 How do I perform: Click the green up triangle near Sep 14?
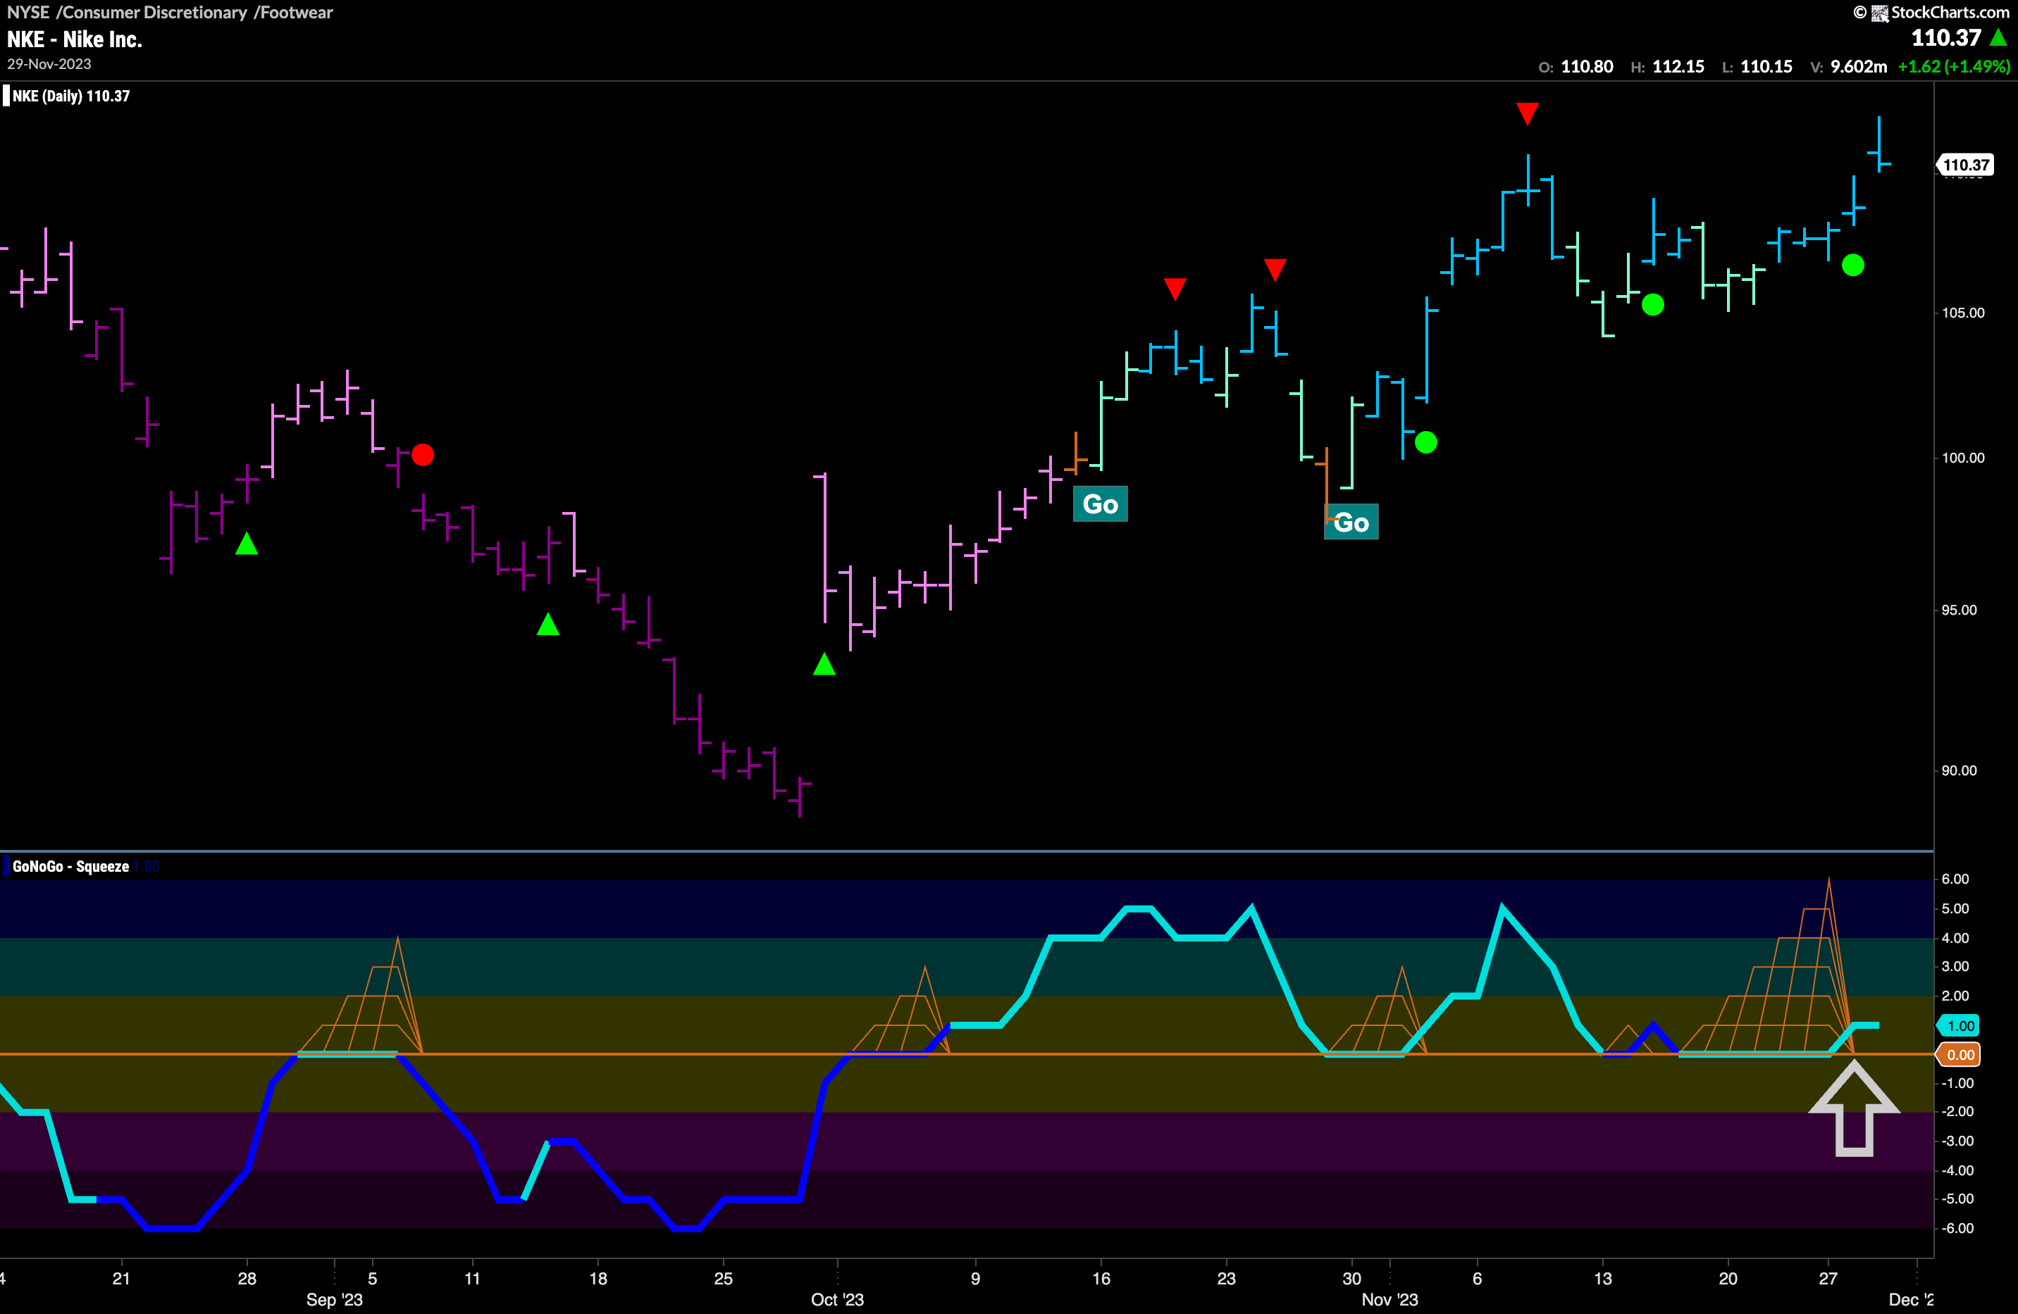pos(547,625)
